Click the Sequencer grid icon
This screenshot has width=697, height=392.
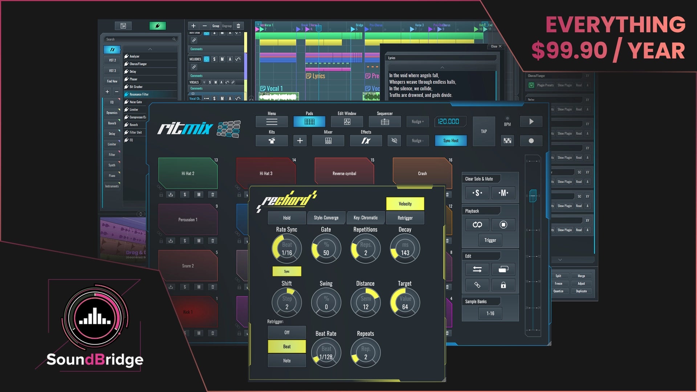[384, 122]
